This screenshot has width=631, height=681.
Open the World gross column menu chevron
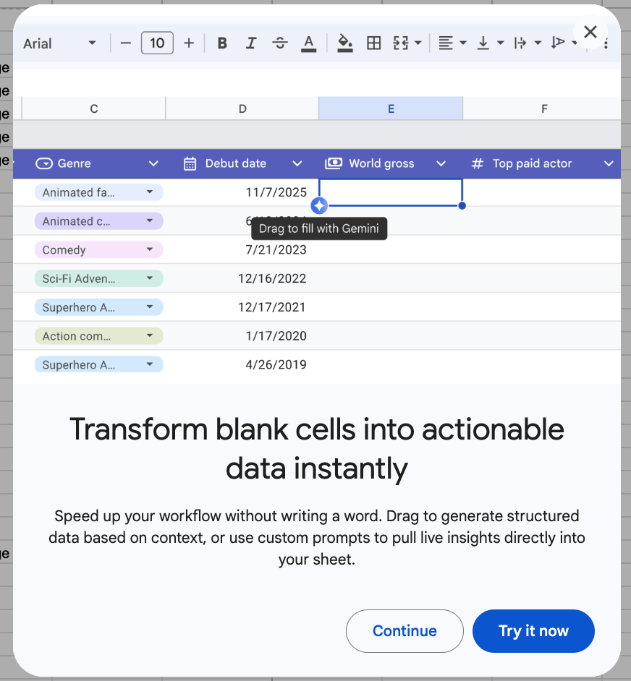pyautogui.click(x=441, y=163)
